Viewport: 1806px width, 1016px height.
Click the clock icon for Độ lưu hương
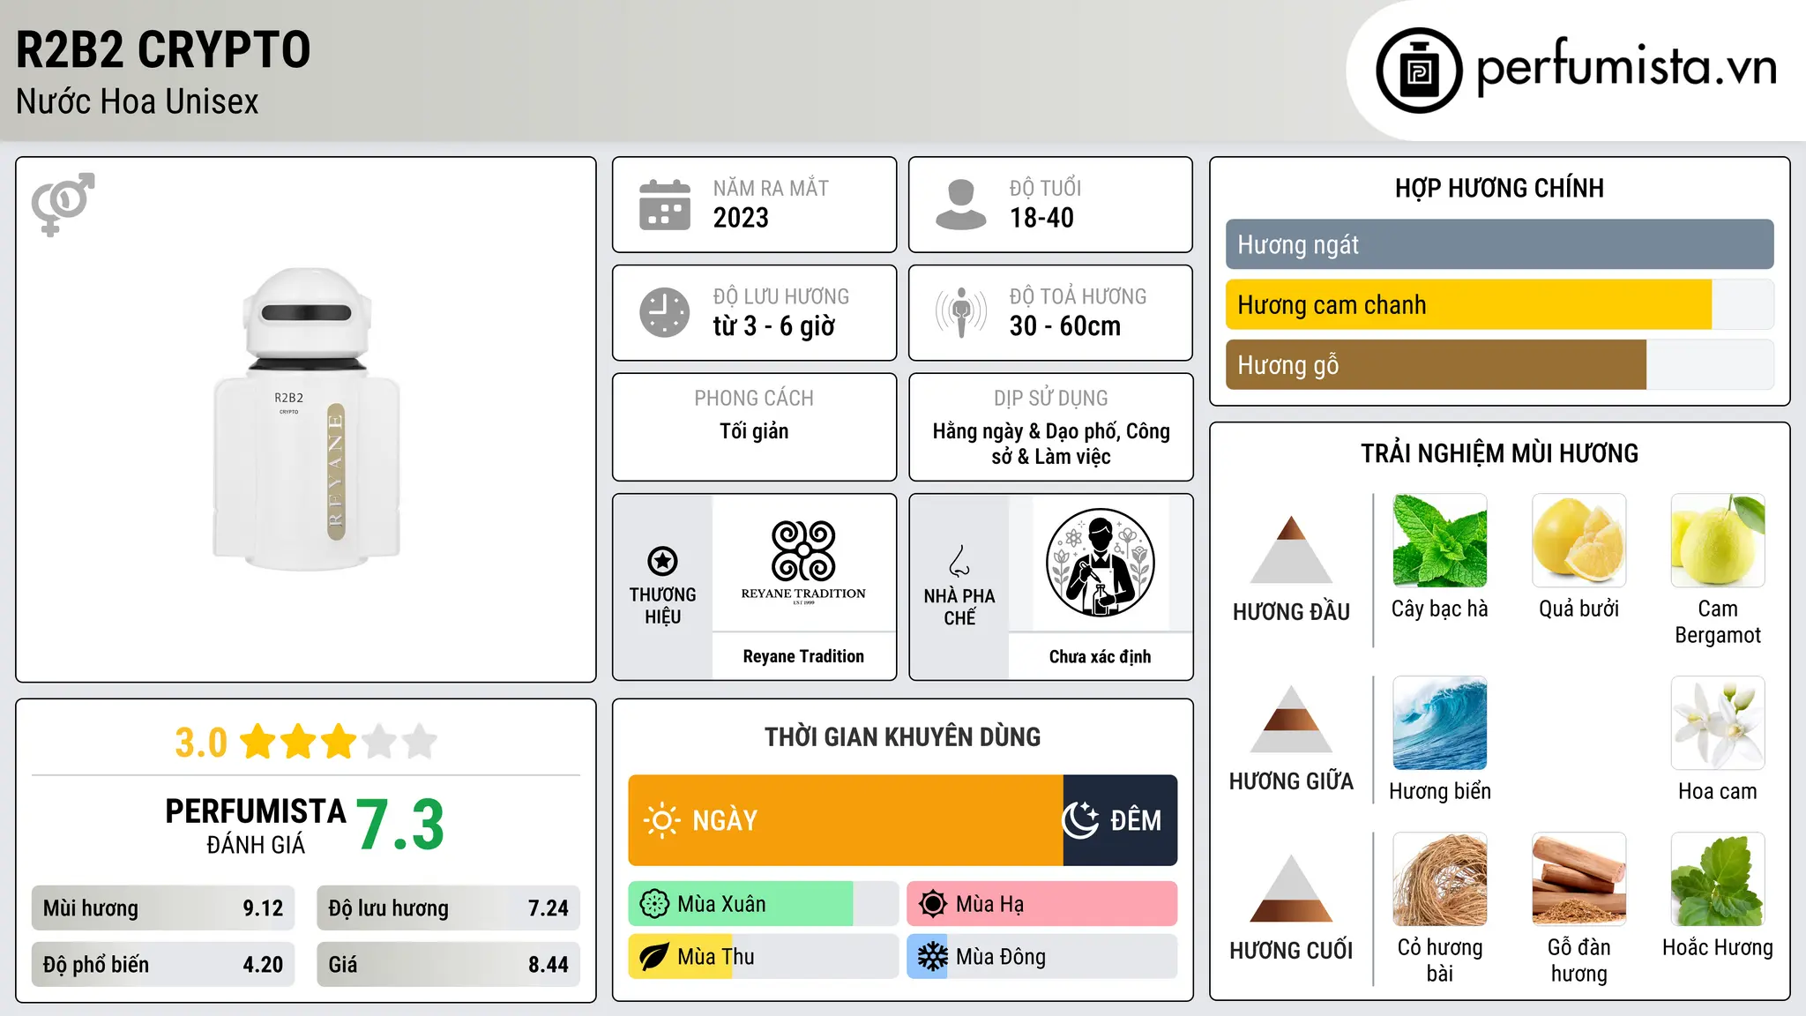665,312
